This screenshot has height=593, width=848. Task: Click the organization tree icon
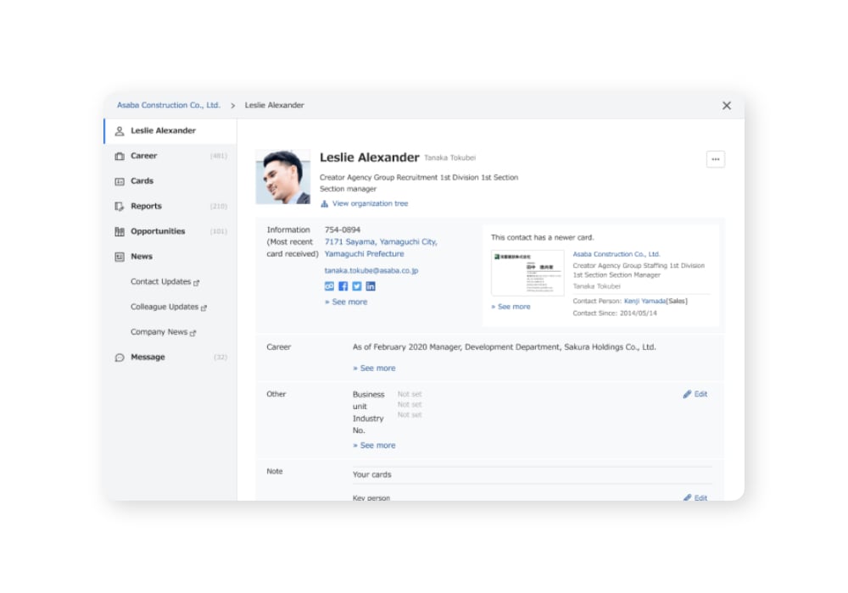pos(325,203)
